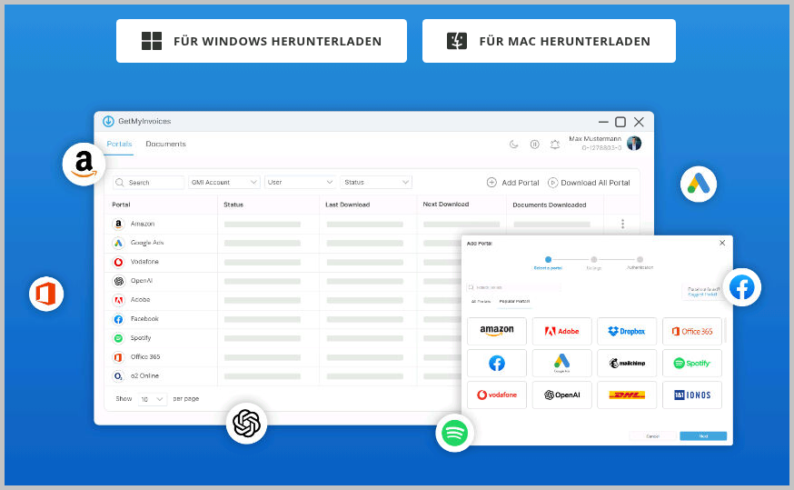Screen dimensions: 794x490
Task: Select the Adobe card in Add Portal
Action: click(x=561, y=332)
